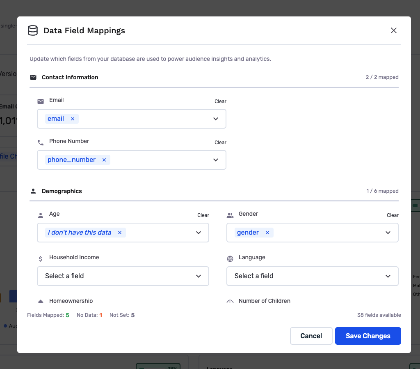Click the envelope icon next to Contact Information
This screenshot has height=369, width=420.
[33, 77]
